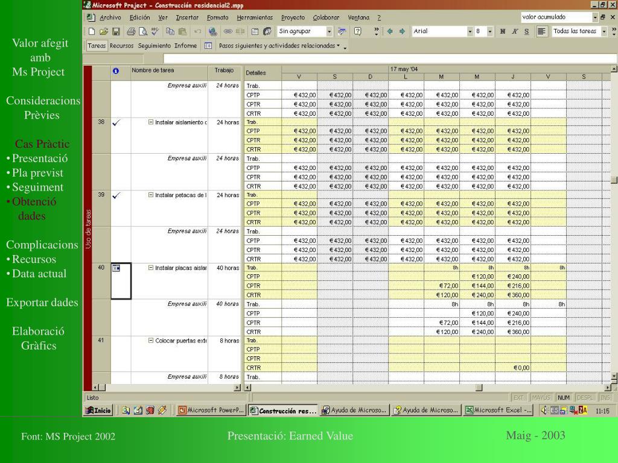
Task: Open the Edición menu
Action: 139,17
